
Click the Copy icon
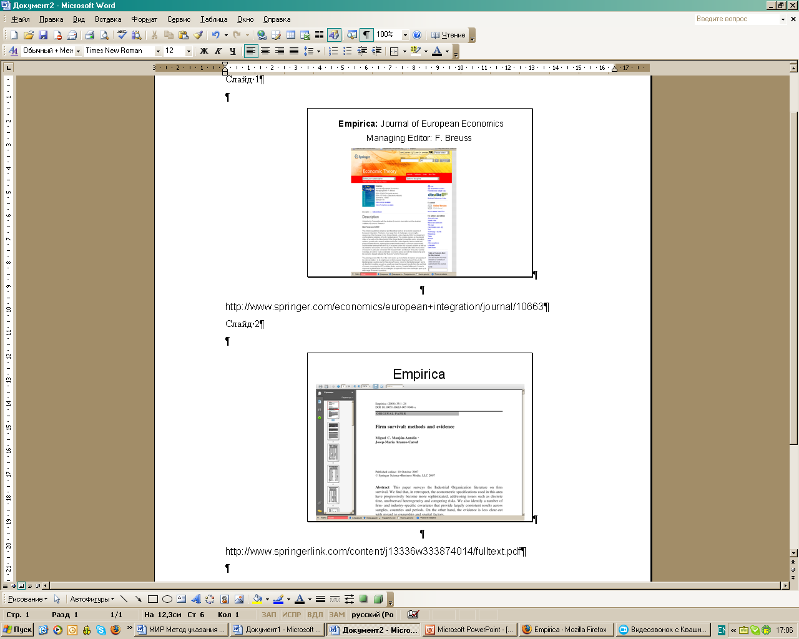point(169,35)
